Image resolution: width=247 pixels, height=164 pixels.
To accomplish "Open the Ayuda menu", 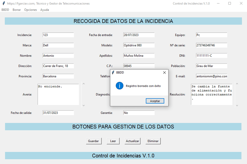I will pyautogui.click(x=45, y=10).
